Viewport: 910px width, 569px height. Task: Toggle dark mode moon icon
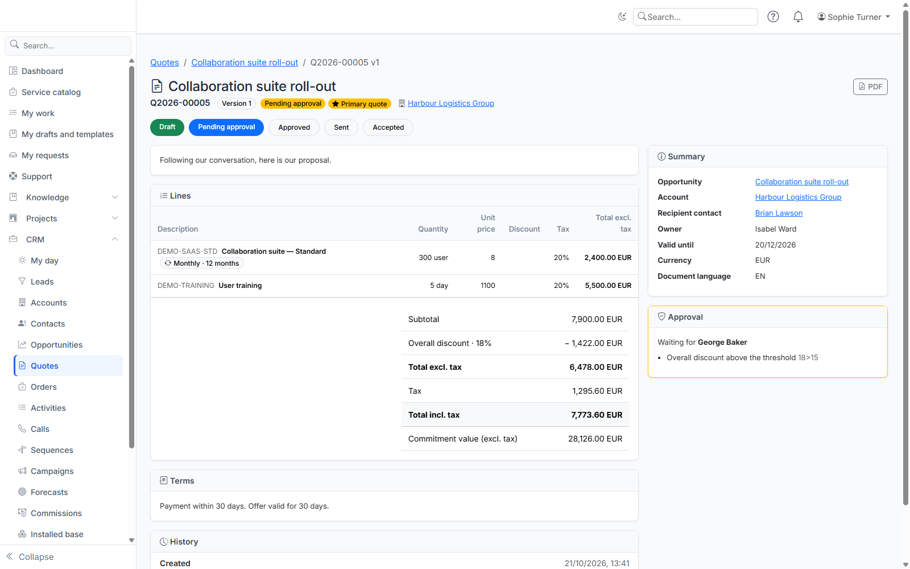622,17
